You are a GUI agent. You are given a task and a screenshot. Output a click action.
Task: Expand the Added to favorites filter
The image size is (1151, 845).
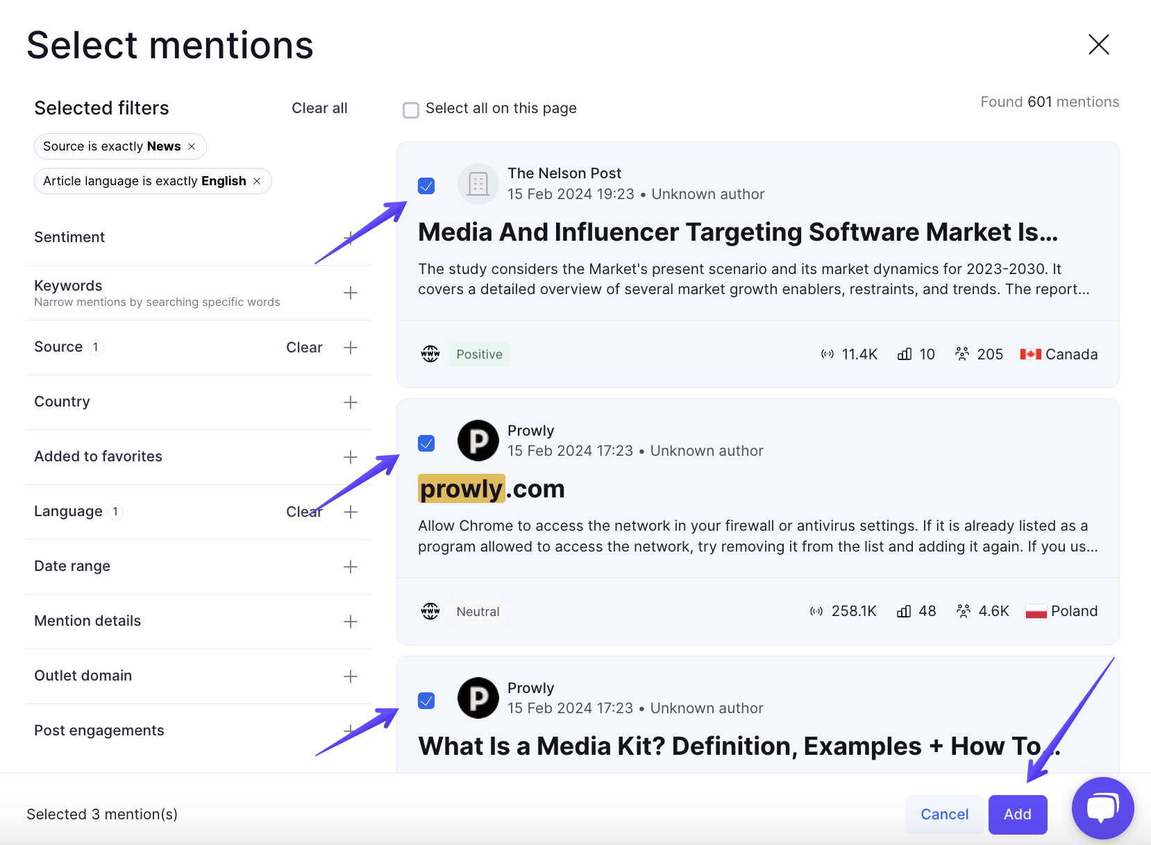351,457
